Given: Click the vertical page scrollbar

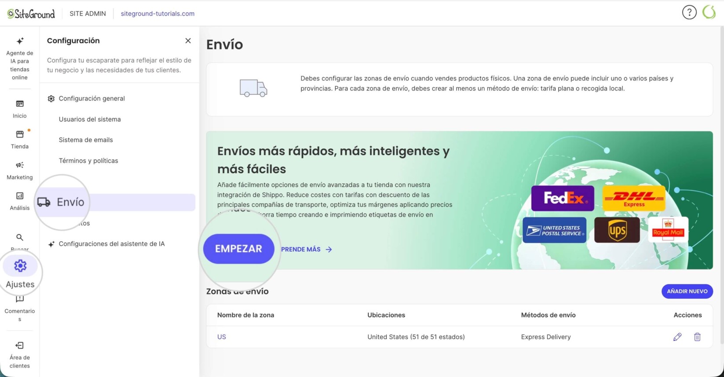Looking at the screenshot, I should click(x=722, y=185).
